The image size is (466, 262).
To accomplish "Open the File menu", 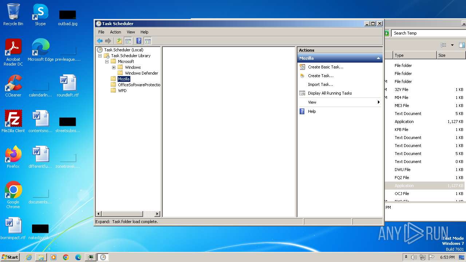I will pos(101,32).
